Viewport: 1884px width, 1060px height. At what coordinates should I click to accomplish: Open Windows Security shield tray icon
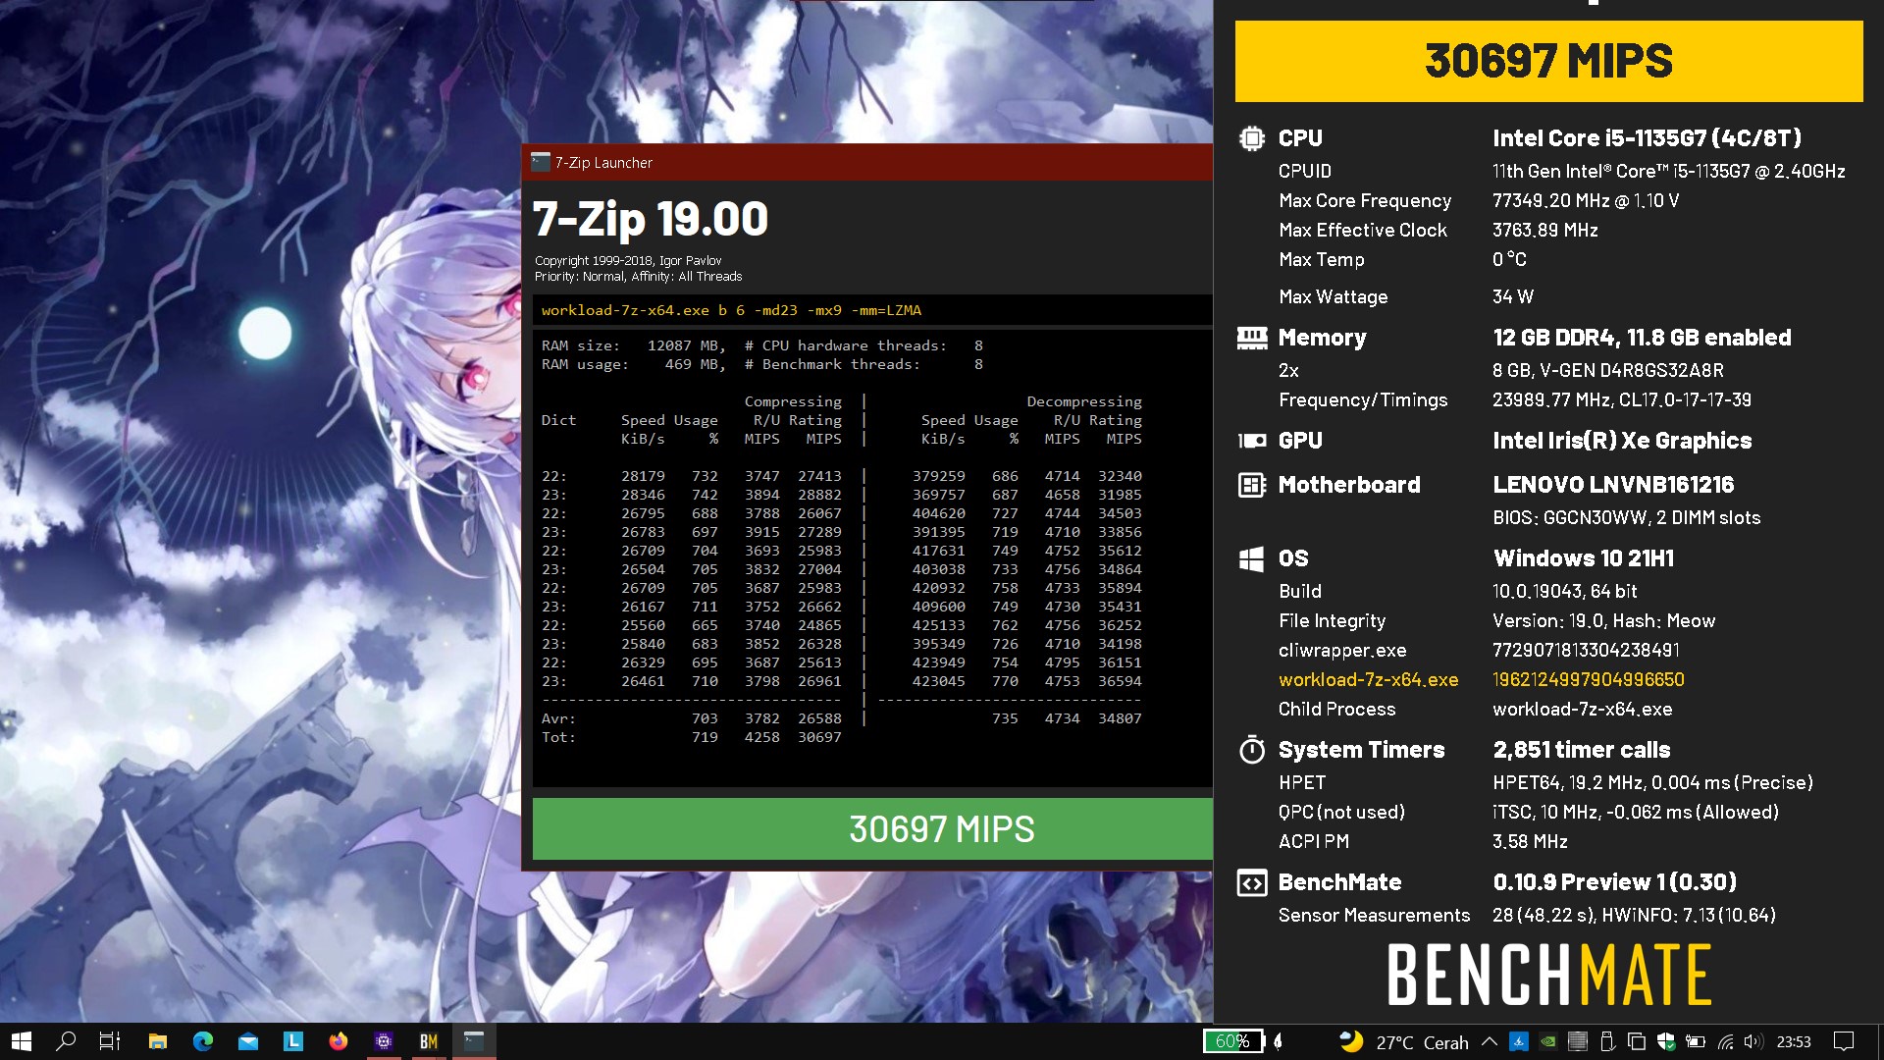[x=1666, y=1041]
